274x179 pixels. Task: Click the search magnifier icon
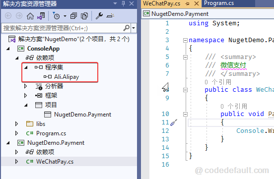[x=127, y=28]
